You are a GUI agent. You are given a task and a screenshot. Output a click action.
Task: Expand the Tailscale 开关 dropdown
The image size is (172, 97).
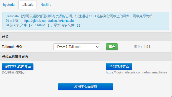click(x=76, y=47)
